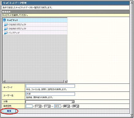Open the start month dropdown of 登録日時

pyautogui.click(x=38, y=106)
